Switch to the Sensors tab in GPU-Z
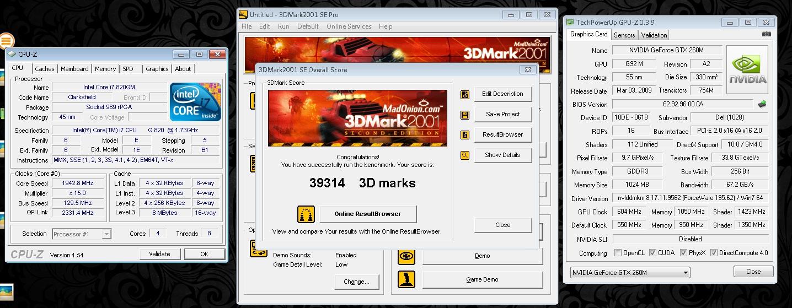 tap(624, 35)
